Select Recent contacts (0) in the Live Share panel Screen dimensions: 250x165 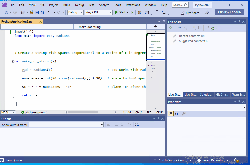192,36
